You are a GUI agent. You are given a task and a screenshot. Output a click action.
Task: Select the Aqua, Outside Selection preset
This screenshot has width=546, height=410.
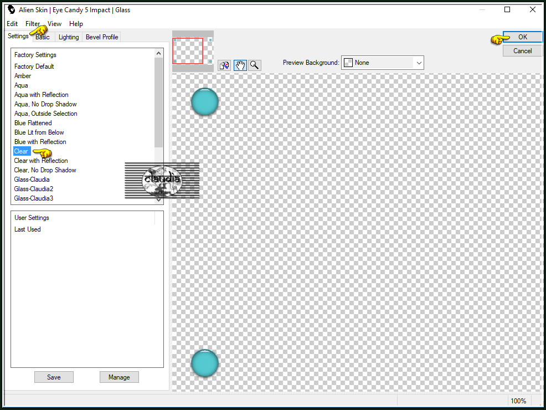[45, 114]
